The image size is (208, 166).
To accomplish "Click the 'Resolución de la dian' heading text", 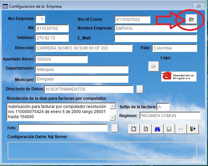I will 57,98.
